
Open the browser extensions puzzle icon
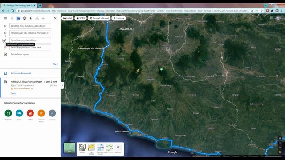point(272,11)
